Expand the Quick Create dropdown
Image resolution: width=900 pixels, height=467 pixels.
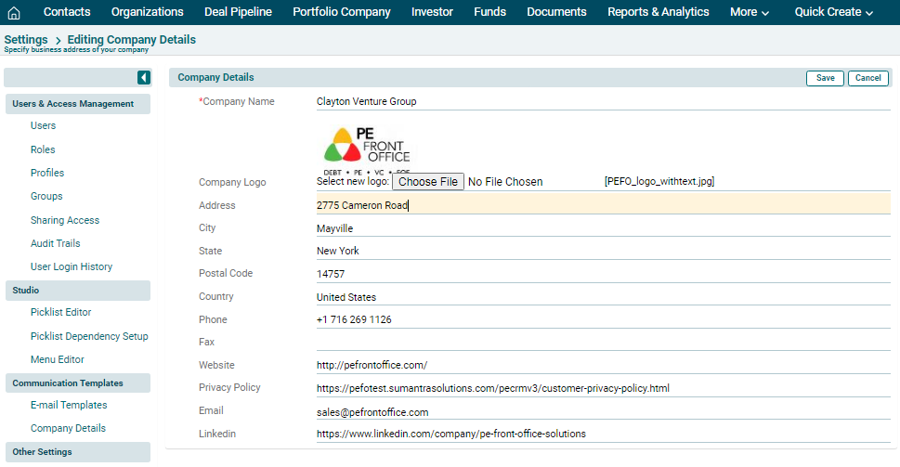833,12
